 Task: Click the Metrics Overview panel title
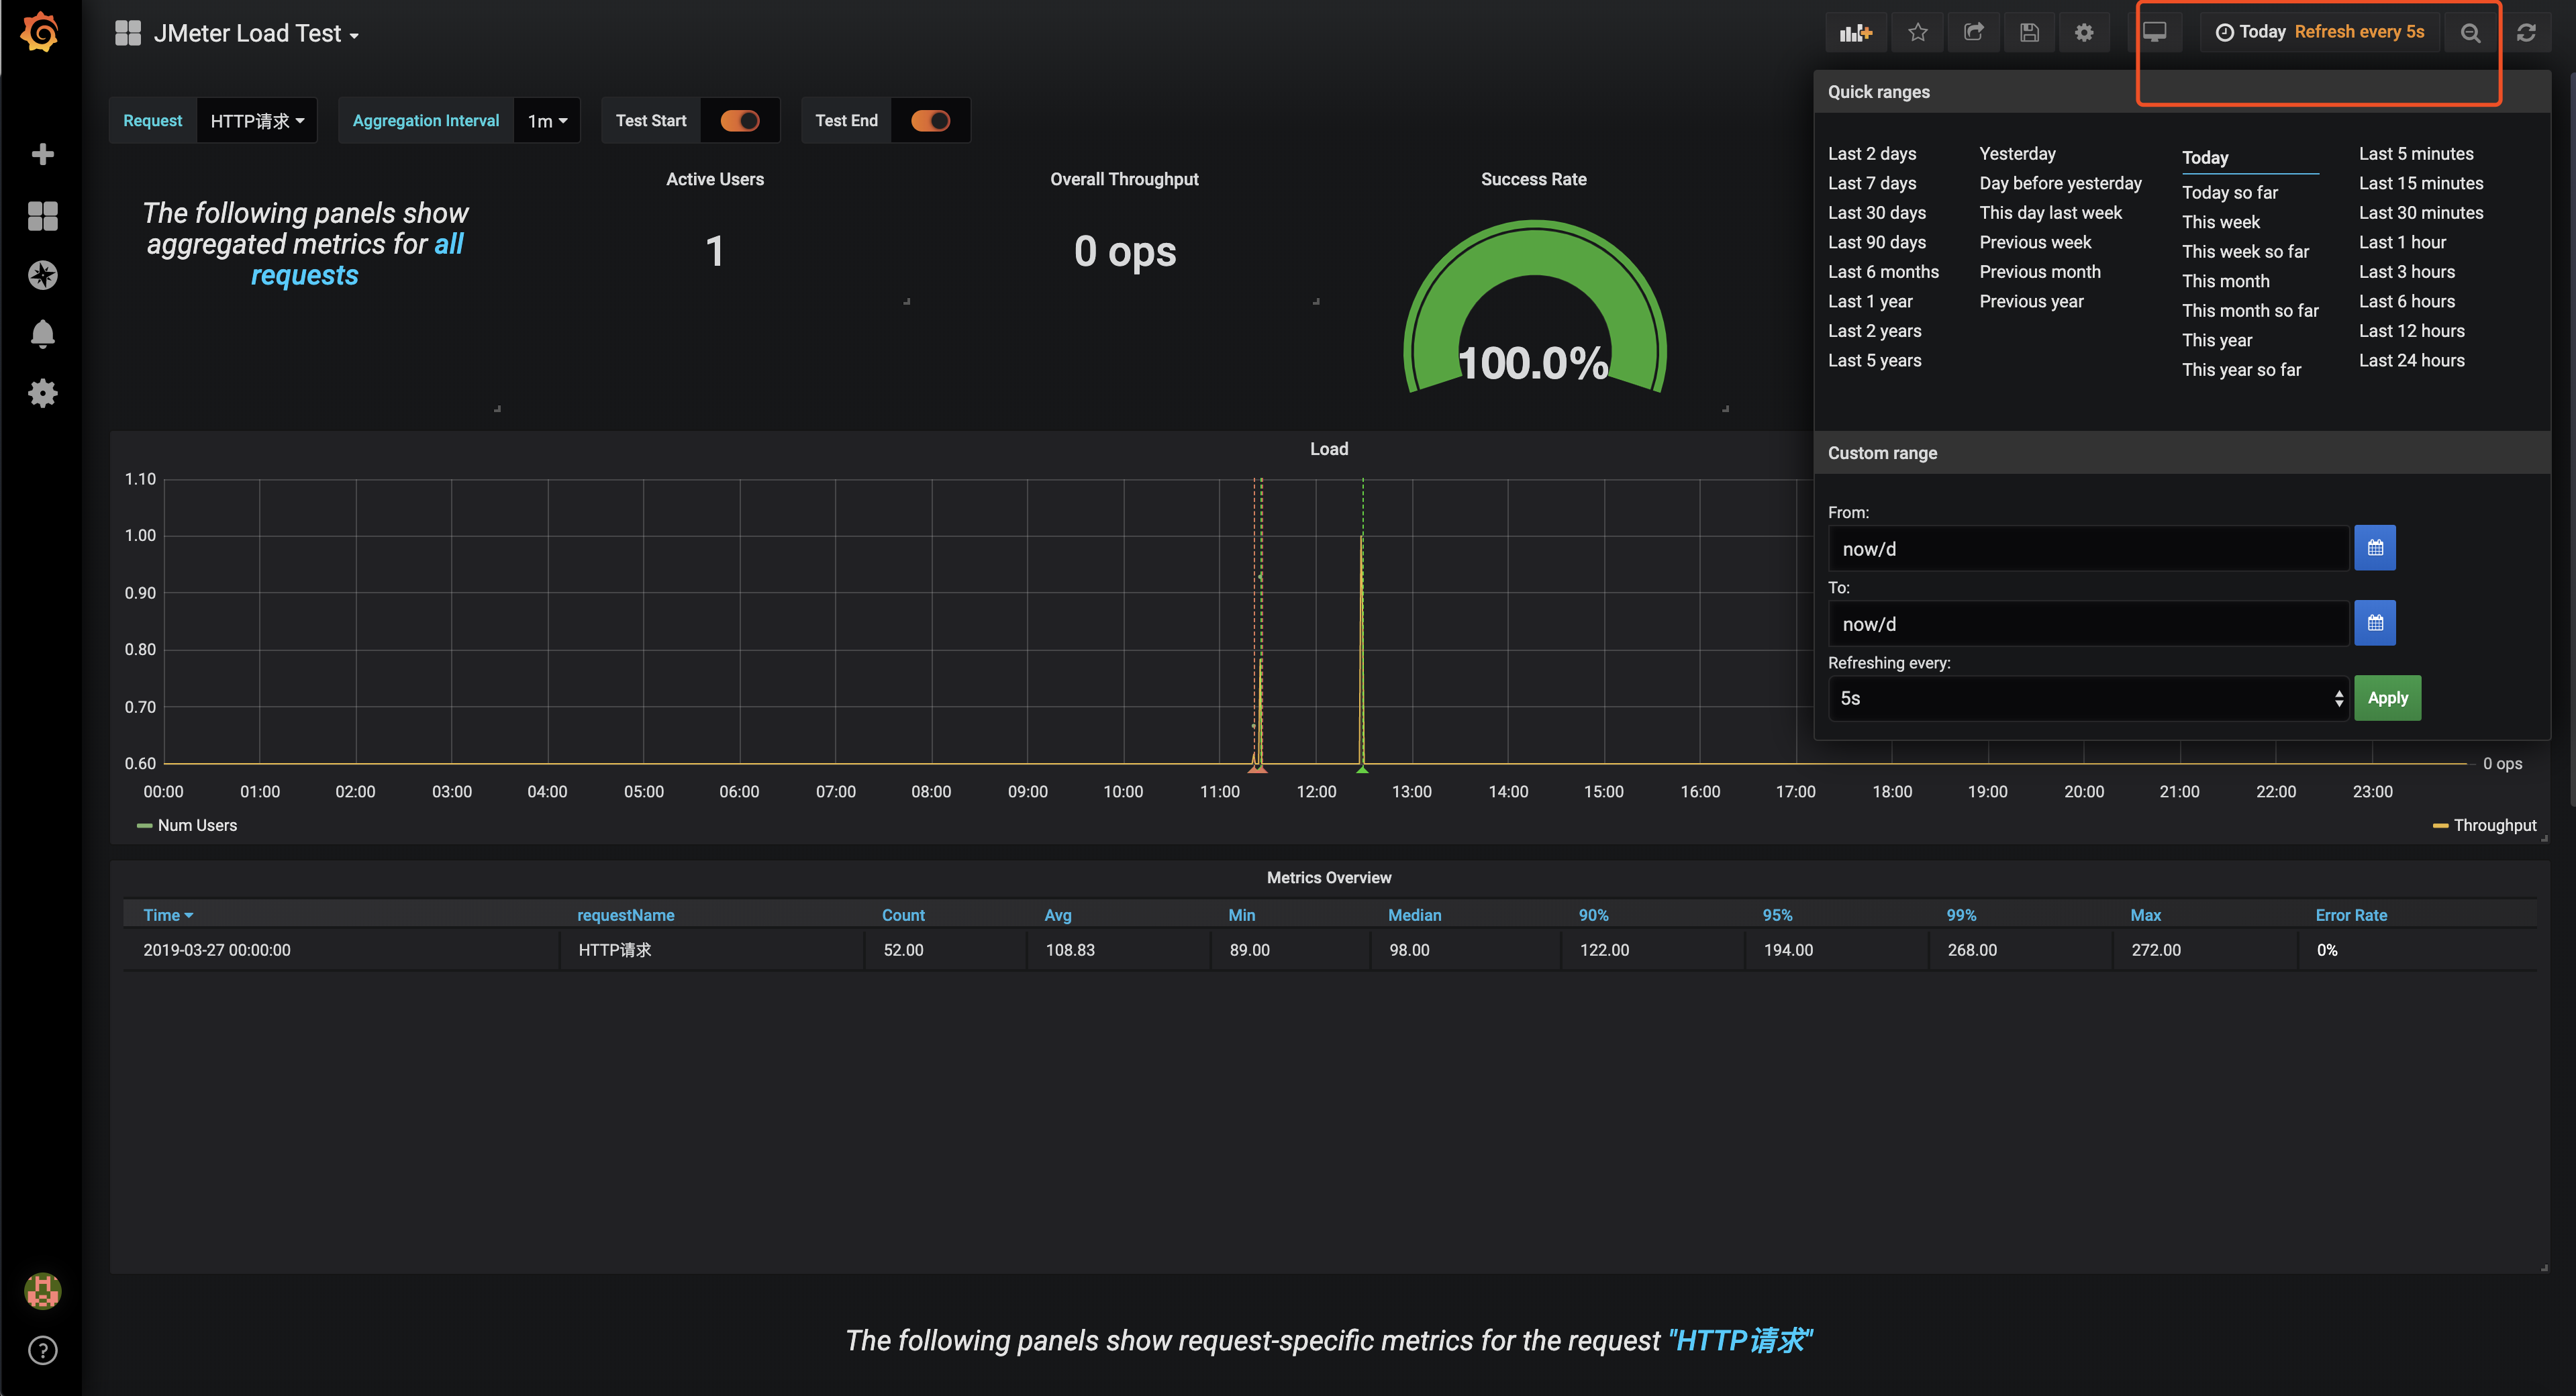coord(1329,877)
